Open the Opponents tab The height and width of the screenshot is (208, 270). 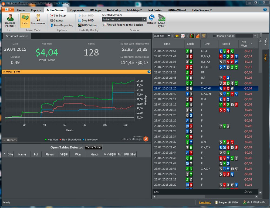point(77,10)
